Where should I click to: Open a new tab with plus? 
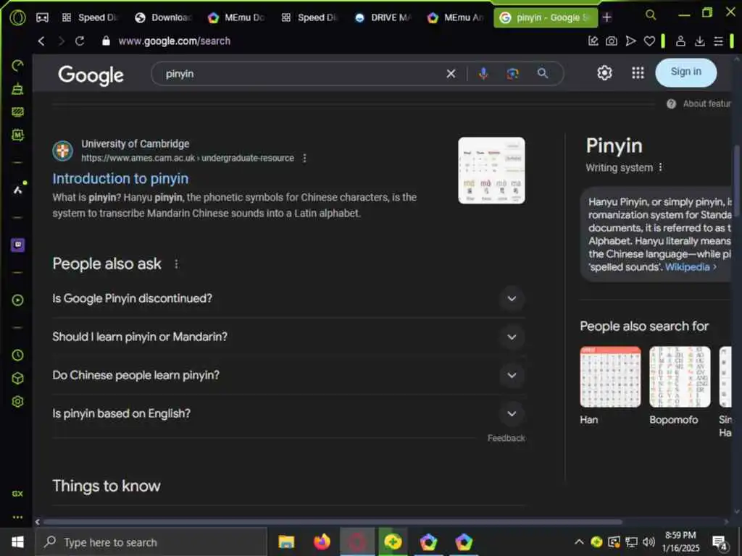click(606, 17)
